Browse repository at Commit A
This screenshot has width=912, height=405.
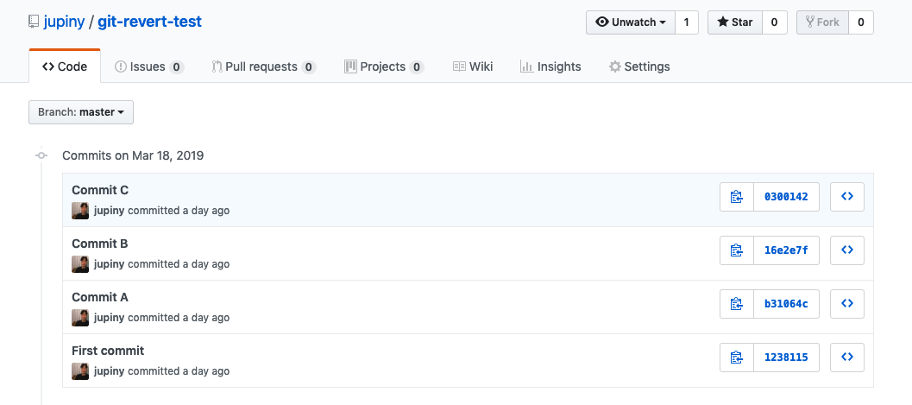click(847, 304)
